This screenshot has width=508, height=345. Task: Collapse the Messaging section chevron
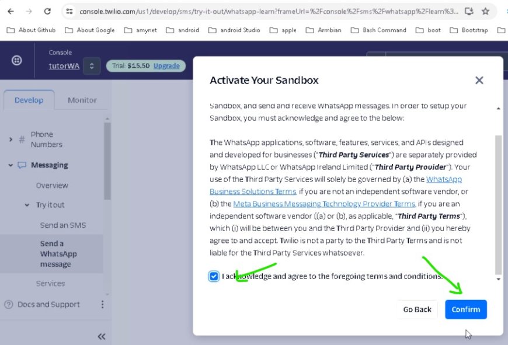point(11,165)
